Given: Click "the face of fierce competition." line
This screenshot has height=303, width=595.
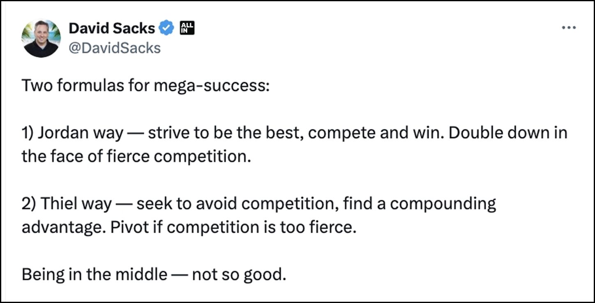Looking at the screenshot, I should click(x=136, y=157).
